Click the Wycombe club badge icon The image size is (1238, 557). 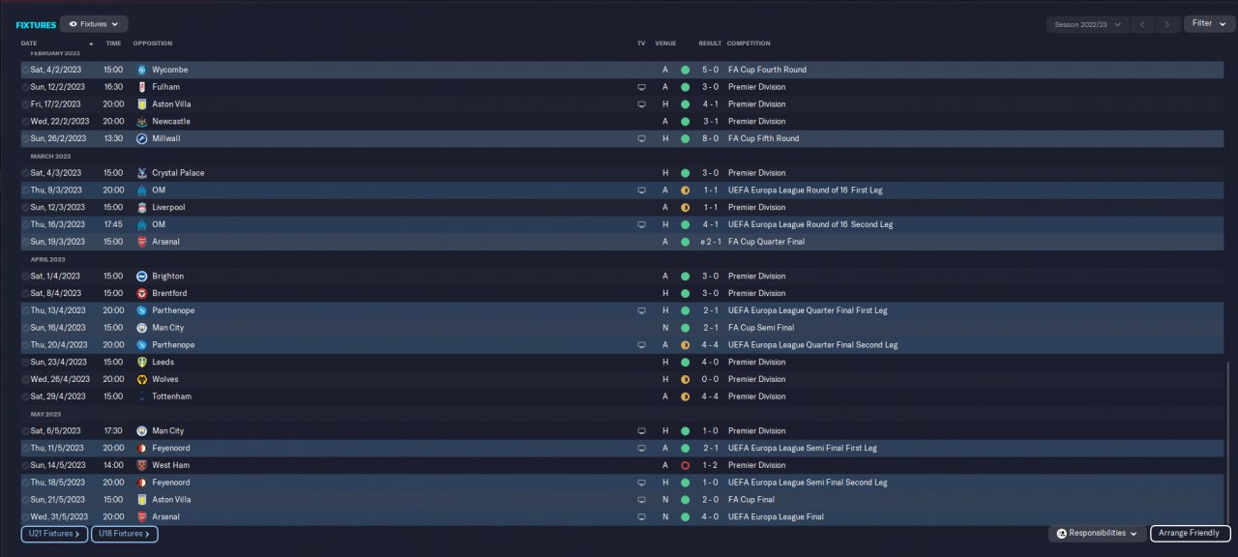[x=142, y=70]
